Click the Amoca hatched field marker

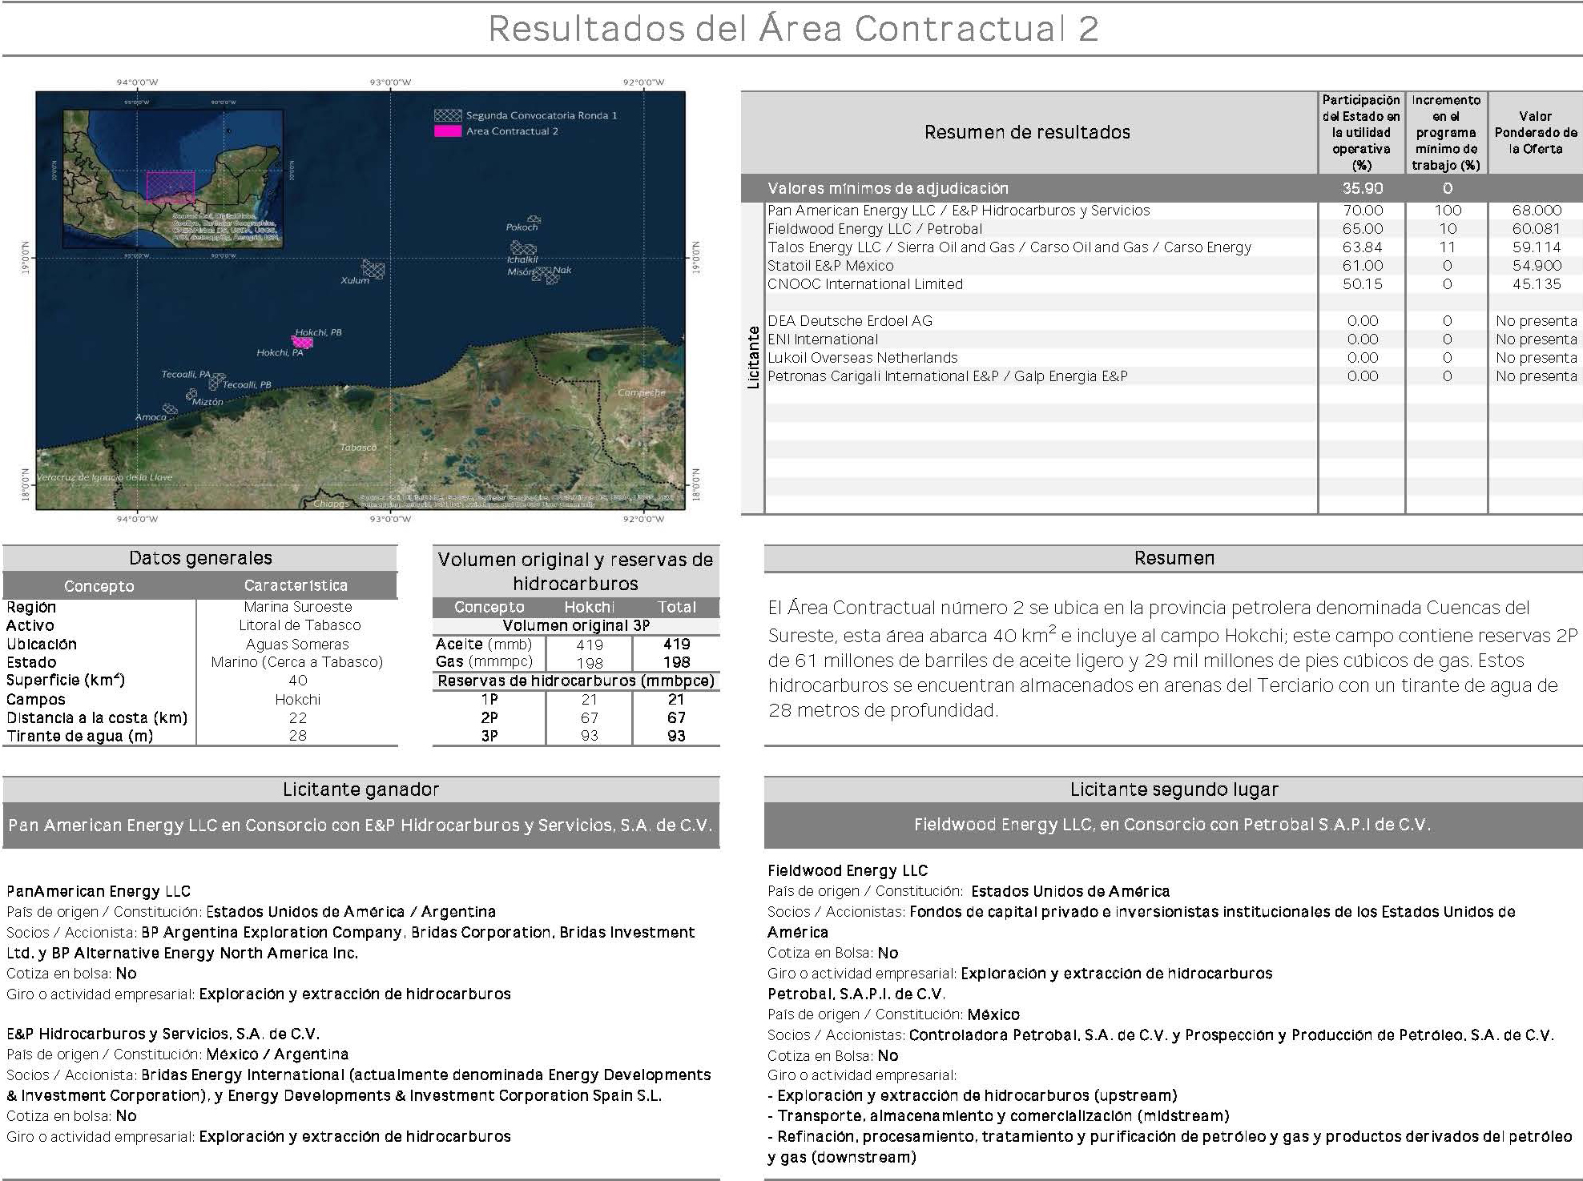(x=170, y=409)
